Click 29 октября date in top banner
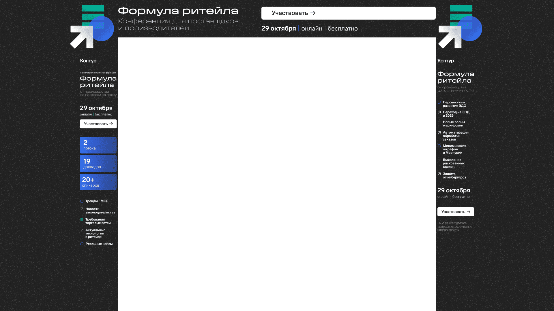Image resolution: width=554 pixels, height=311 pixels. [278, 29]
